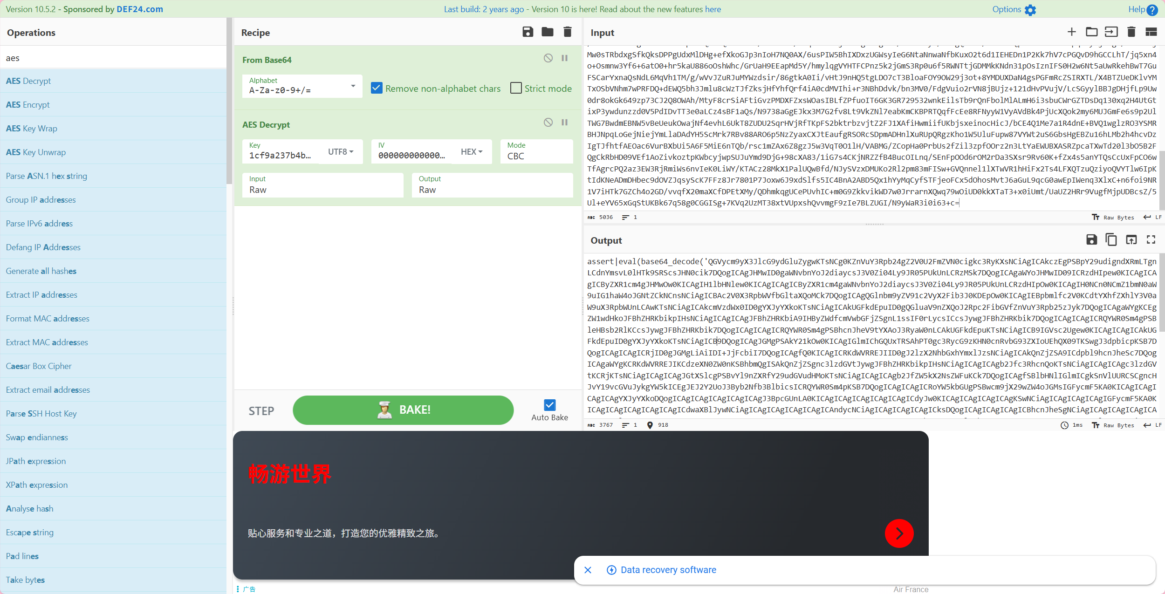Set a breakpoint on the AES Decrypt operation
This screenshot has height=594, width=1165.
click(x=564, y=123)
